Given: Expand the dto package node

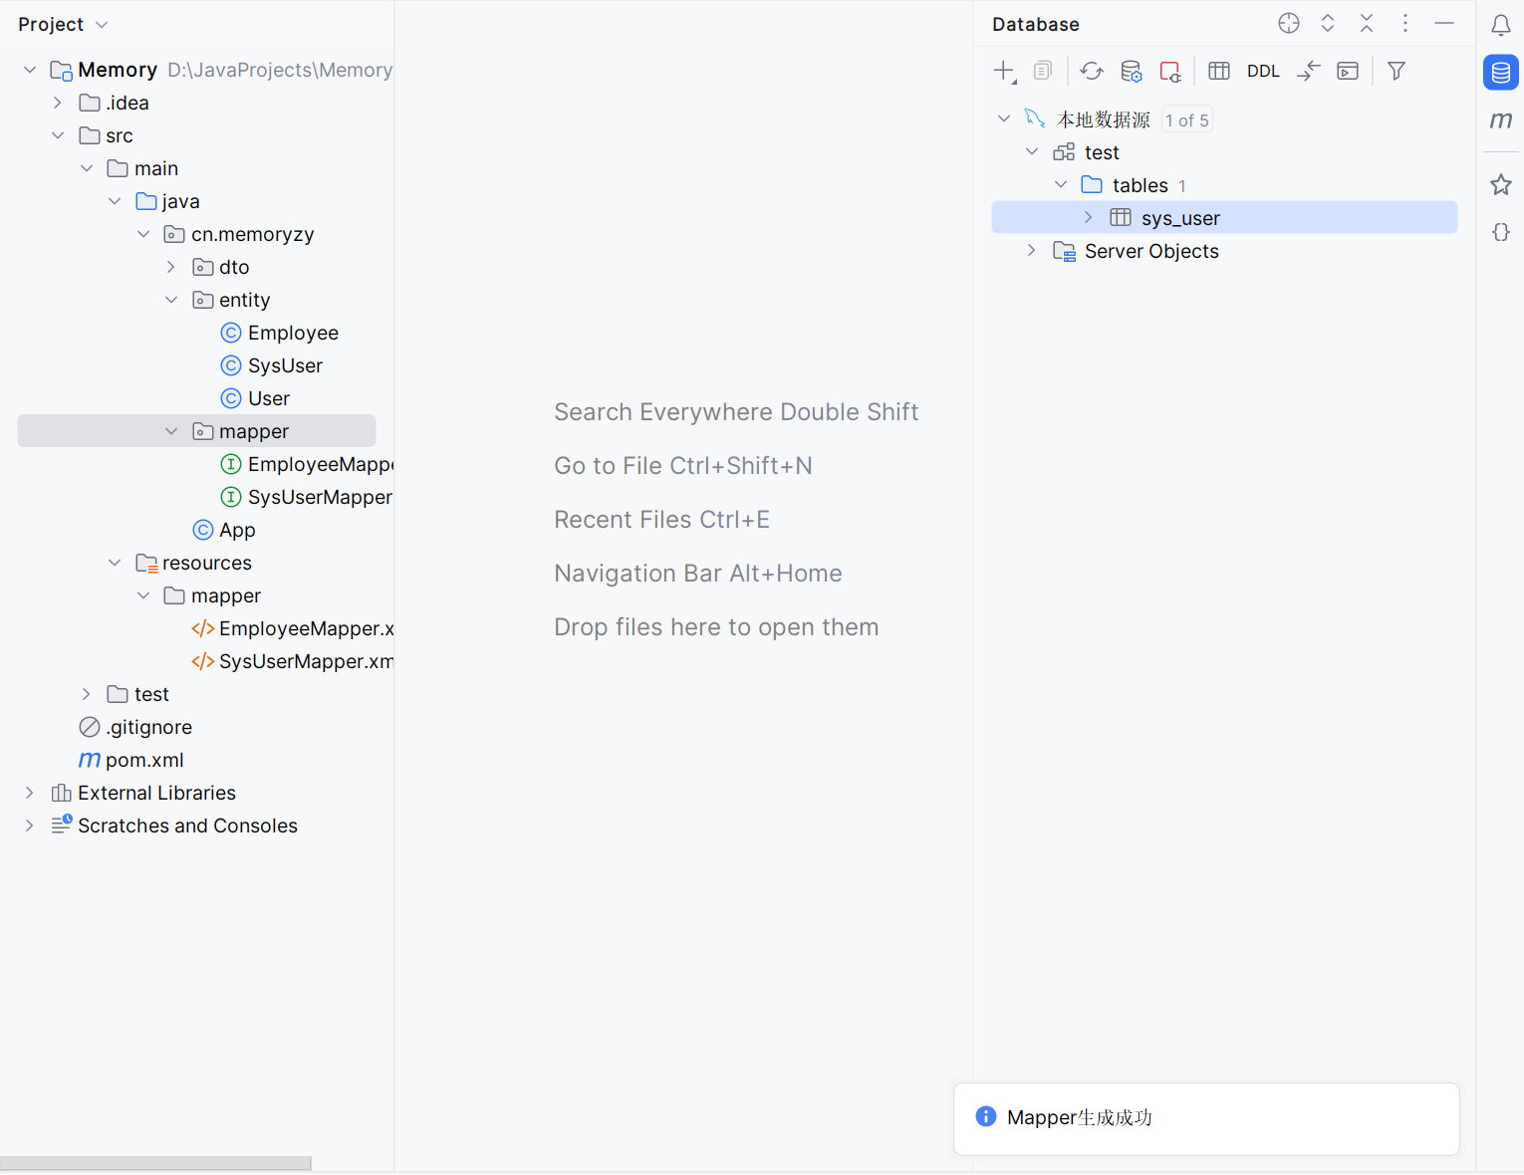Looking at the screenshot, I should [x=170, y=267].
